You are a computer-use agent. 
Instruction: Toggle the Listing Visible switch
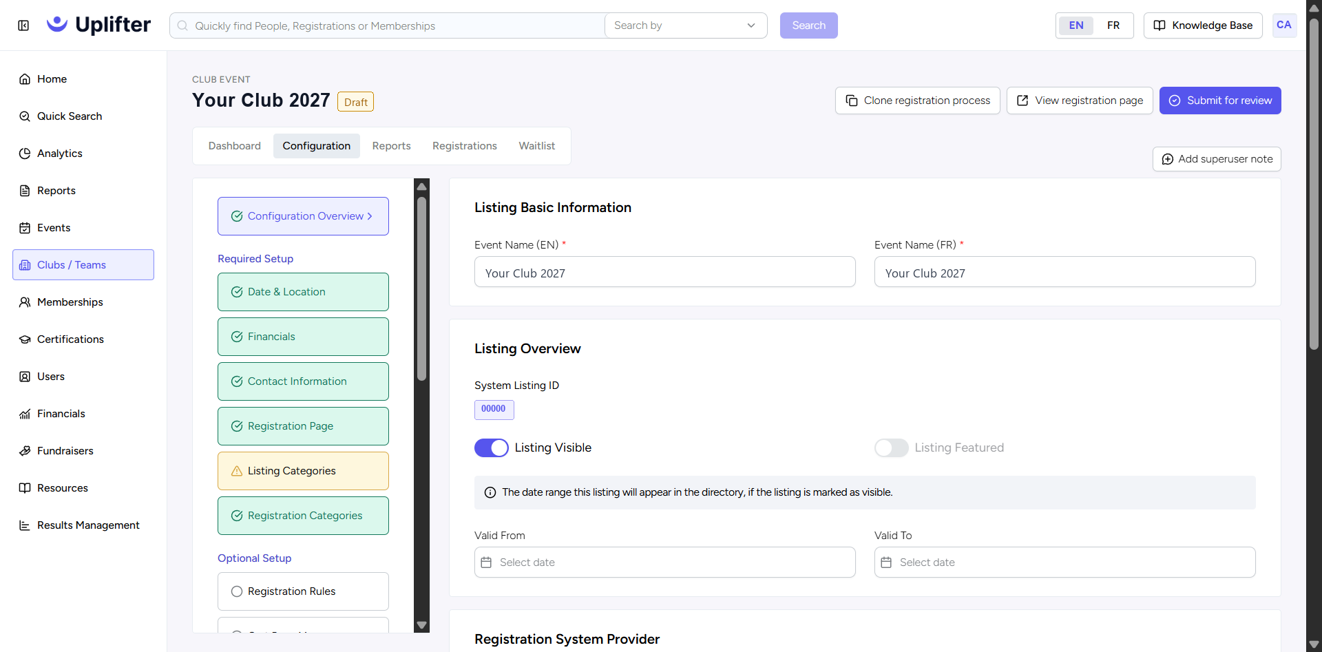492,448
